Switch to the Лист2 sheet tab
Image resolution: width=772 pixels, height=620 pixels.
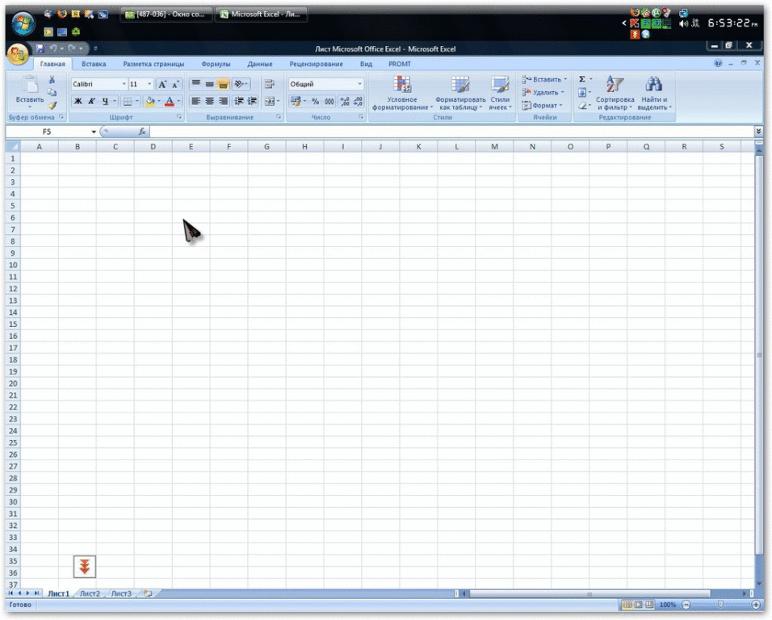click(x=90, y=593)
